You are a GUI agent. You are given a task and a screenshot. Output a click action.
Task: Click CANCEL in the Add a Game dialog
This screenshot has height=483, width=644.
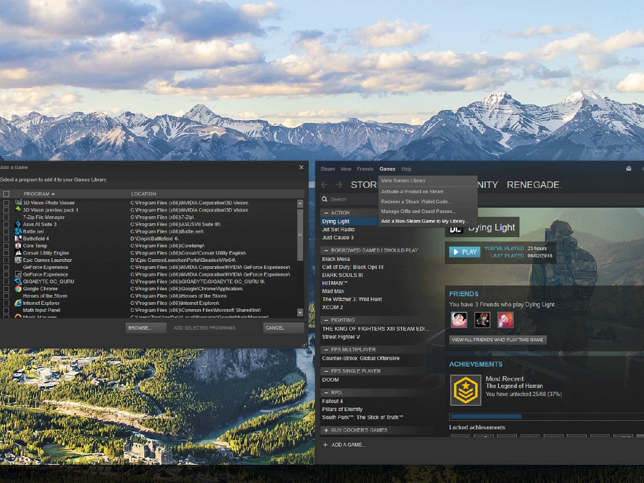(283, 328)
